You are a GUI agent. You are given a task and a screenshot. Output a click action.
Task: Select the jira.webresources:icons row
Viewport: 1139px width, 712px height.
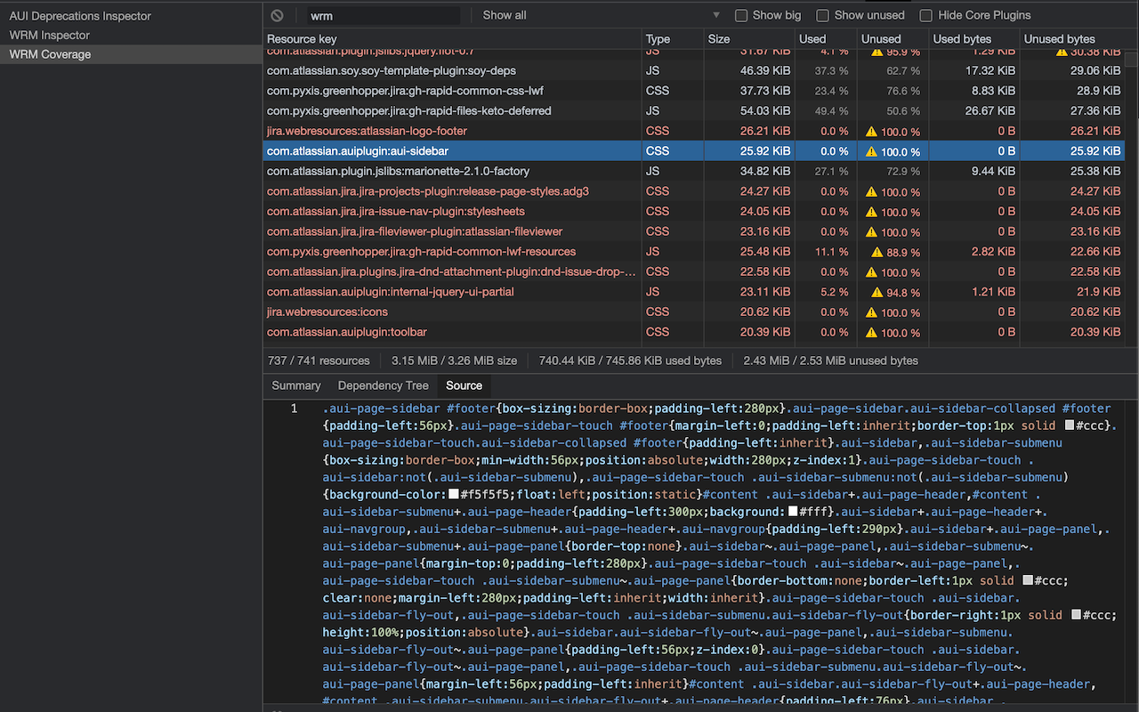[x=694, y=311]
